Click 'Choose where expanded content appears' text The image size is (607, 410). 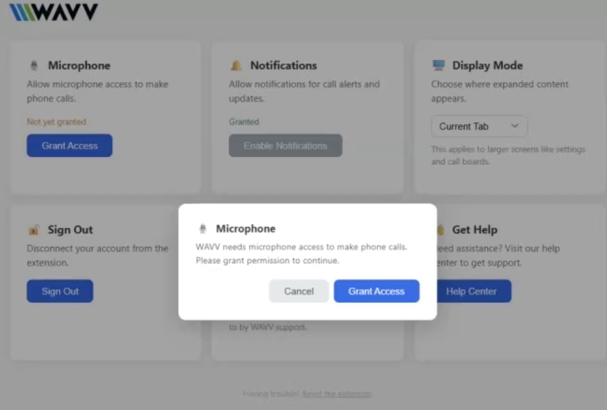(x=500, y=91)
